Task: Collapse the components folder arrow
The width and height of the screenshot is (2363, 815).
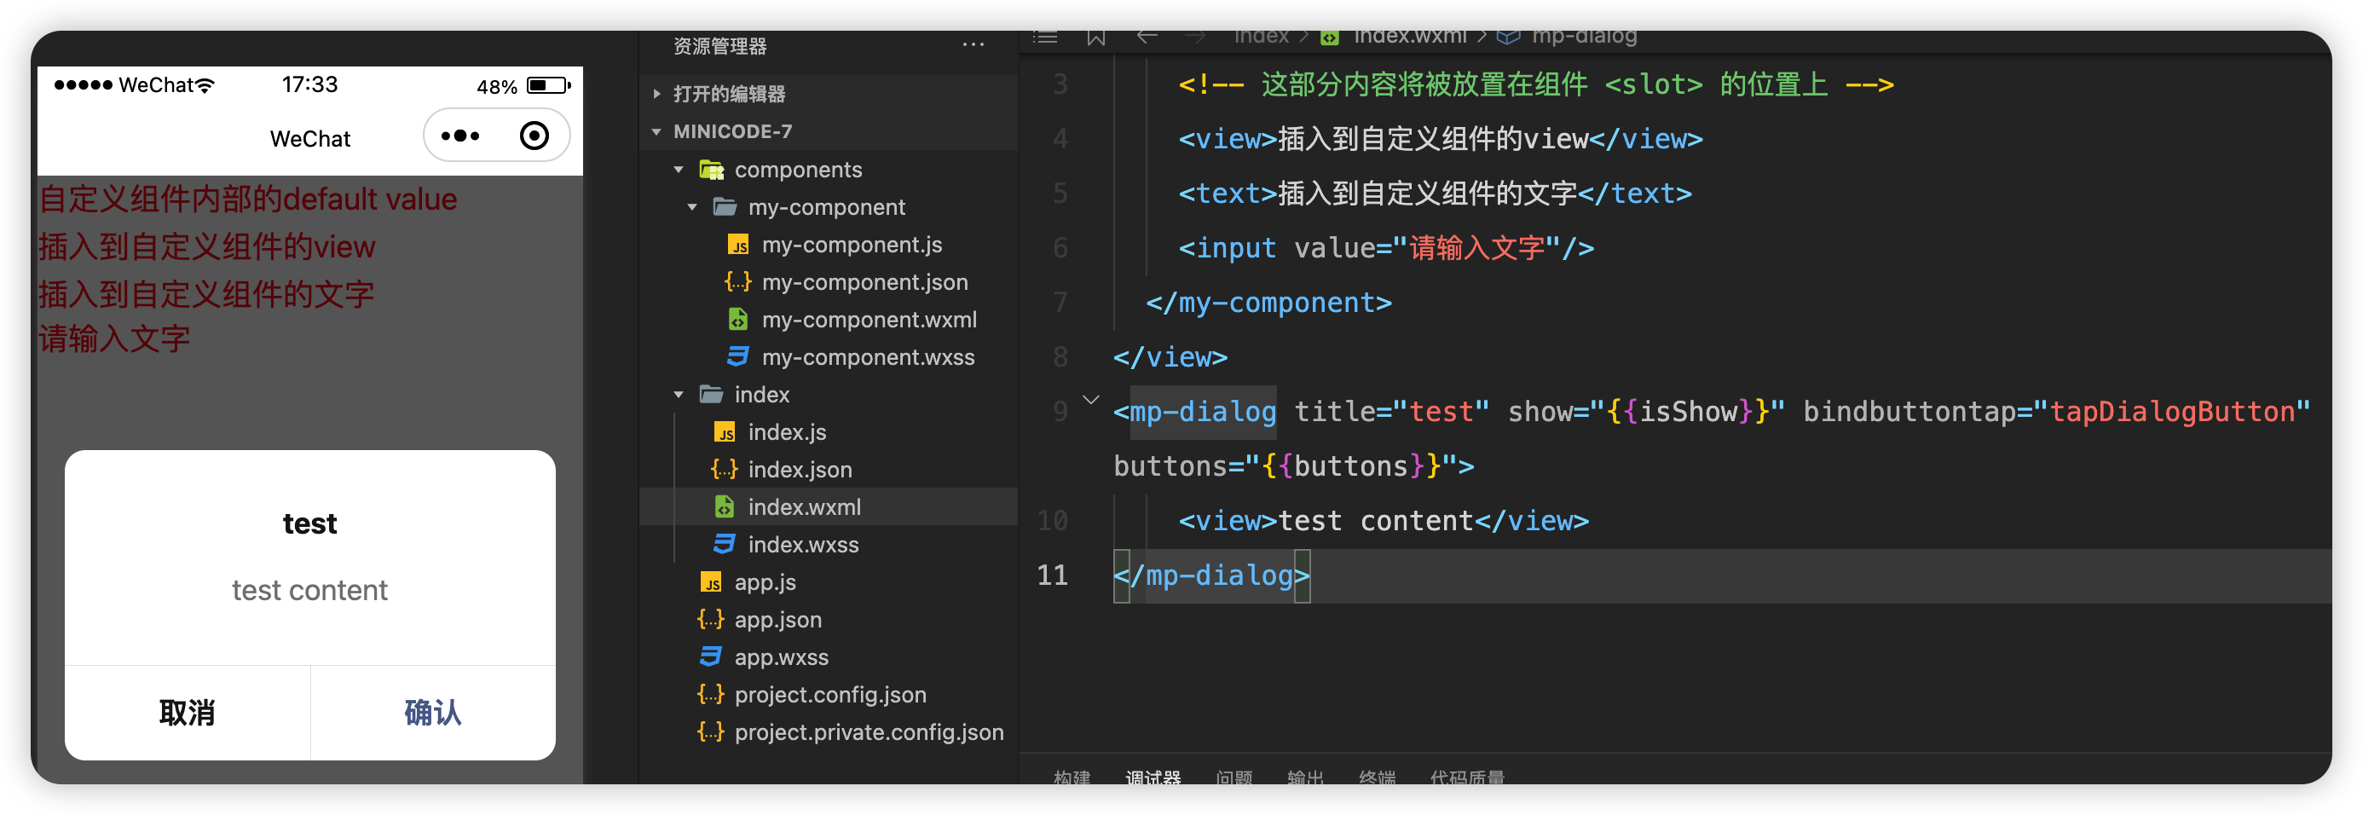Action: tap(679, 170)
